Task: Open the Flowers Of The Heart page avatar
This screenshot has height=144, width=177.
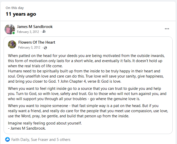Action: 12,45
